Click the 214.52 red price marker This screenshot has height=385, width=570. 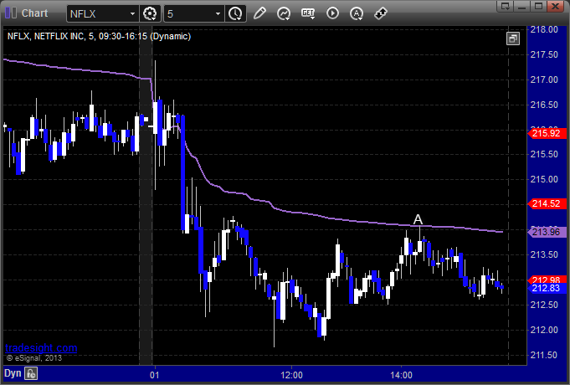tap(547, 203)
